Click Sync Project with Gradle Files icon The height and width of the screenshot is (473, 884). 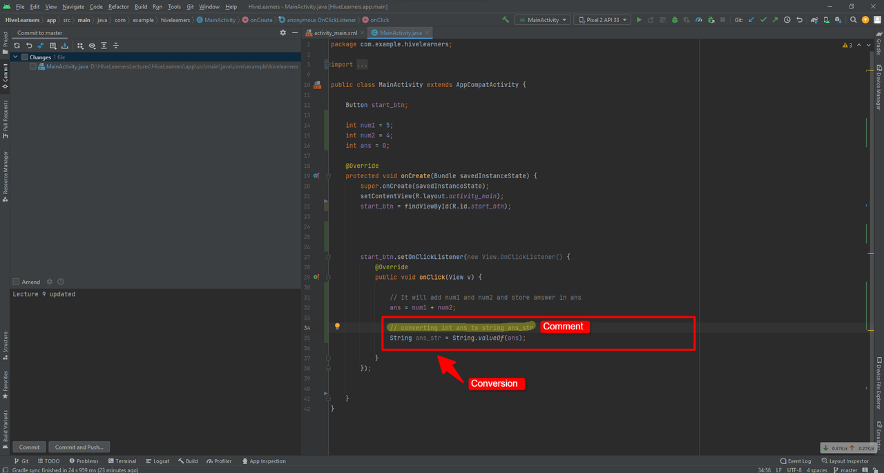click(x=814, y=20)
